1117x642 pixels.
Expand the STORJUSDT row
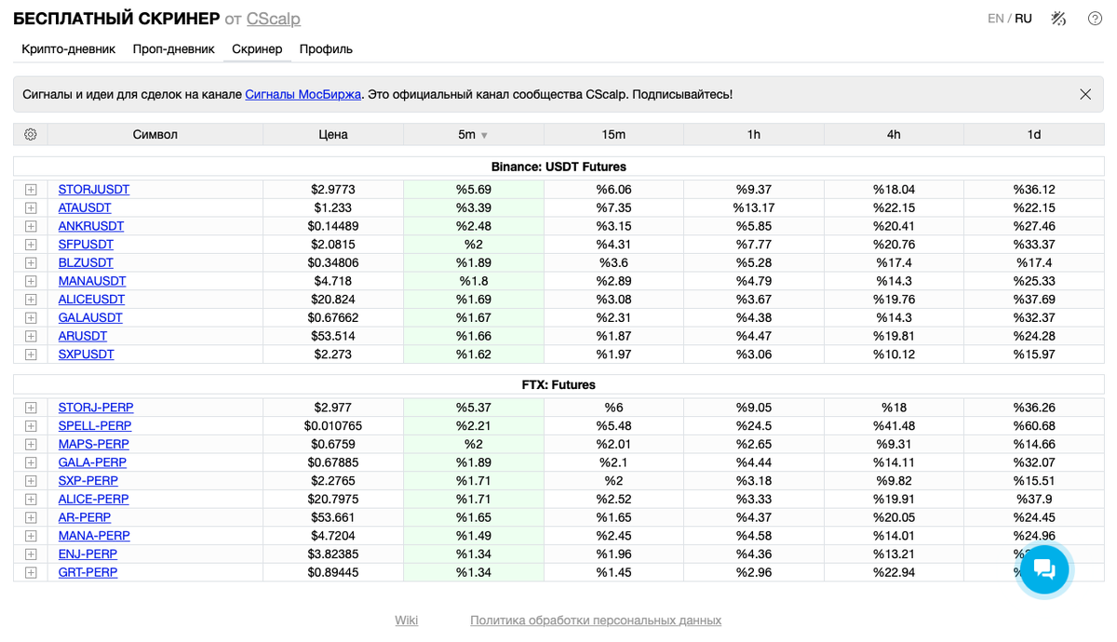31,190
